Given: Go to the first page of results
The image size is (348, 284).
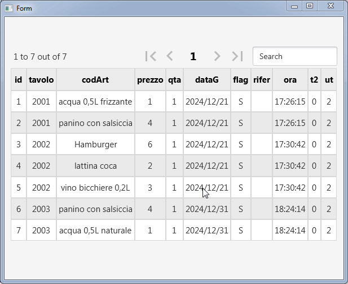Looking at the screenshot, I should [151, 56].
